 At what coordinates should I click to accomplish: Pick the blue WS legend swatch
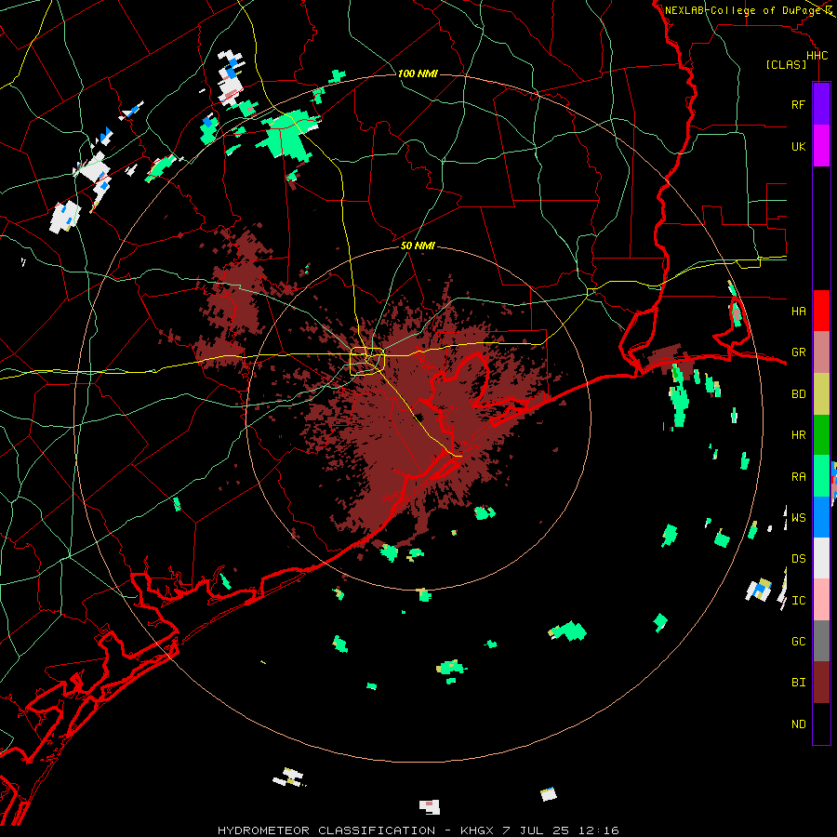tap(821, 517)
